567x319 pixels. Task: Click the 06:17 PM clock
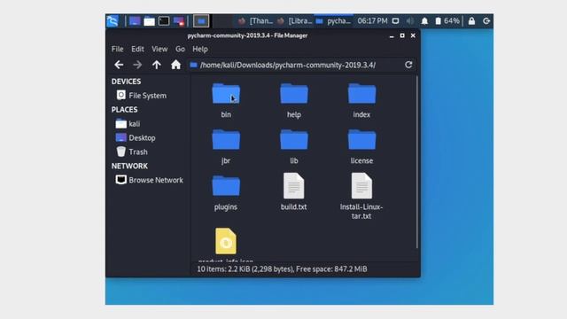click(372, 21)
